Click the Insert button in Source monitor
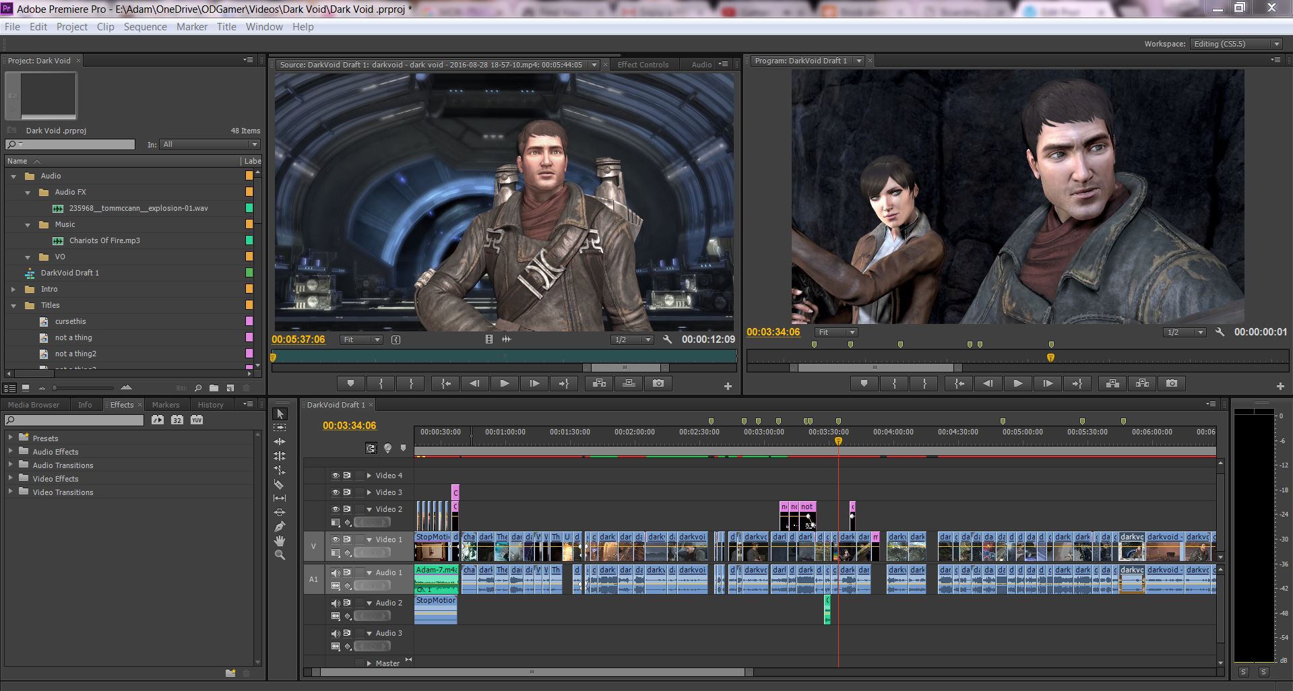Image resolution: width=1293 pixels, height=691 pixels. pos(599,383)
